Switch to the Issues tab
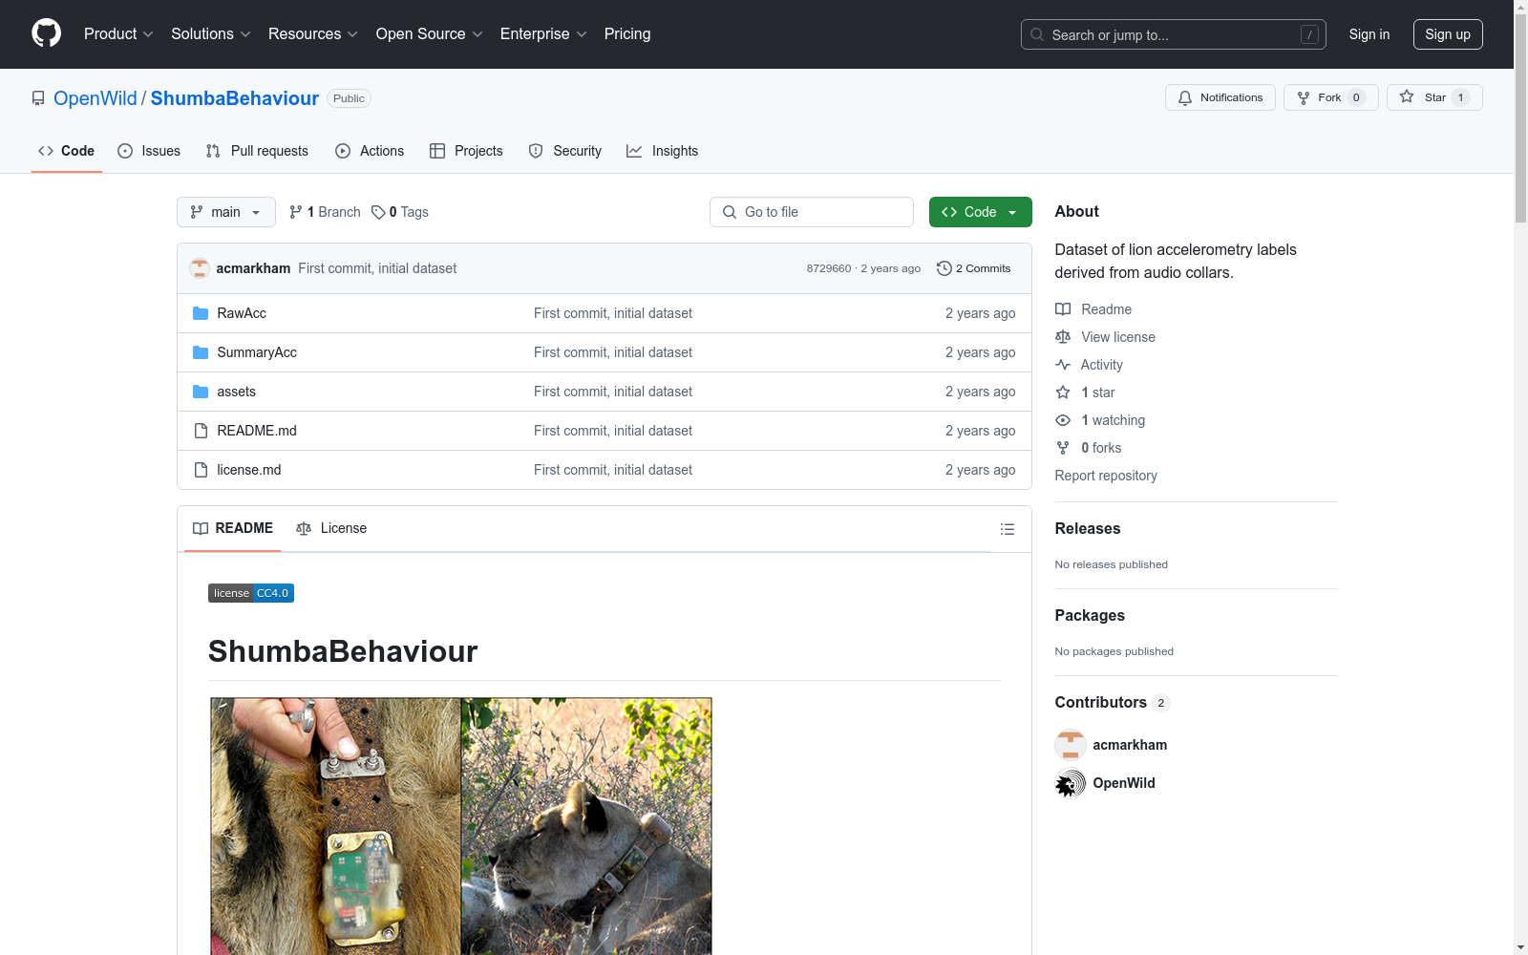1528x955 pixels. click(149, 151)
